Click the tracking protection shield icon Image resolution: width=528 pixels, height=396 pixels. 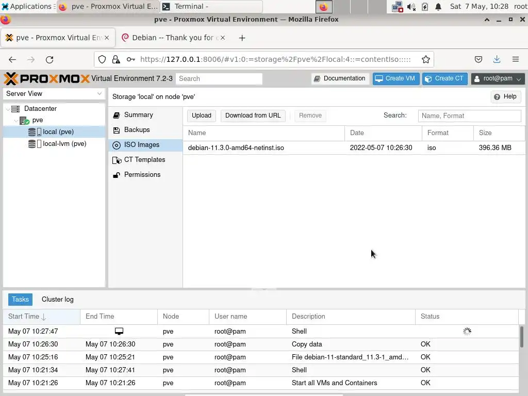102,60
